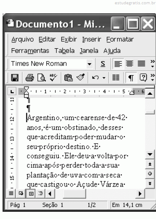Screen dimensions: 156x219
Task: Open the Formatar menu
Action: (120, 39)
